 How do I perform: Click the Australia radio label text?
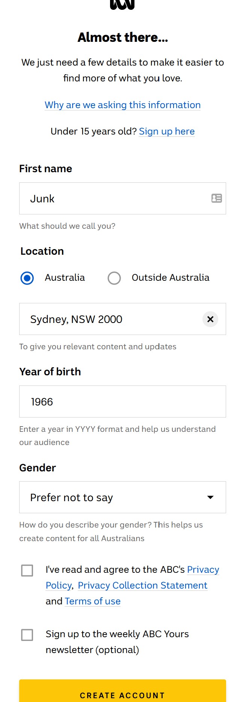(65, 278)
